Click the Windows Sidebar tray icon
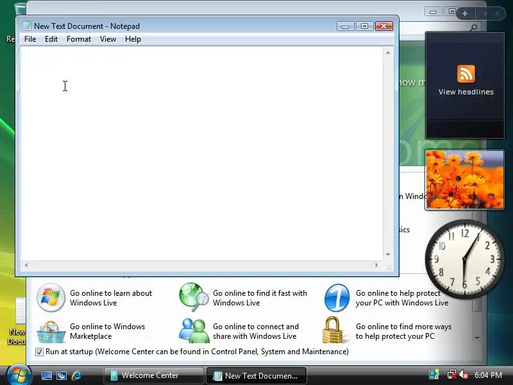This screenshot has height=385, width=513. 434,375
